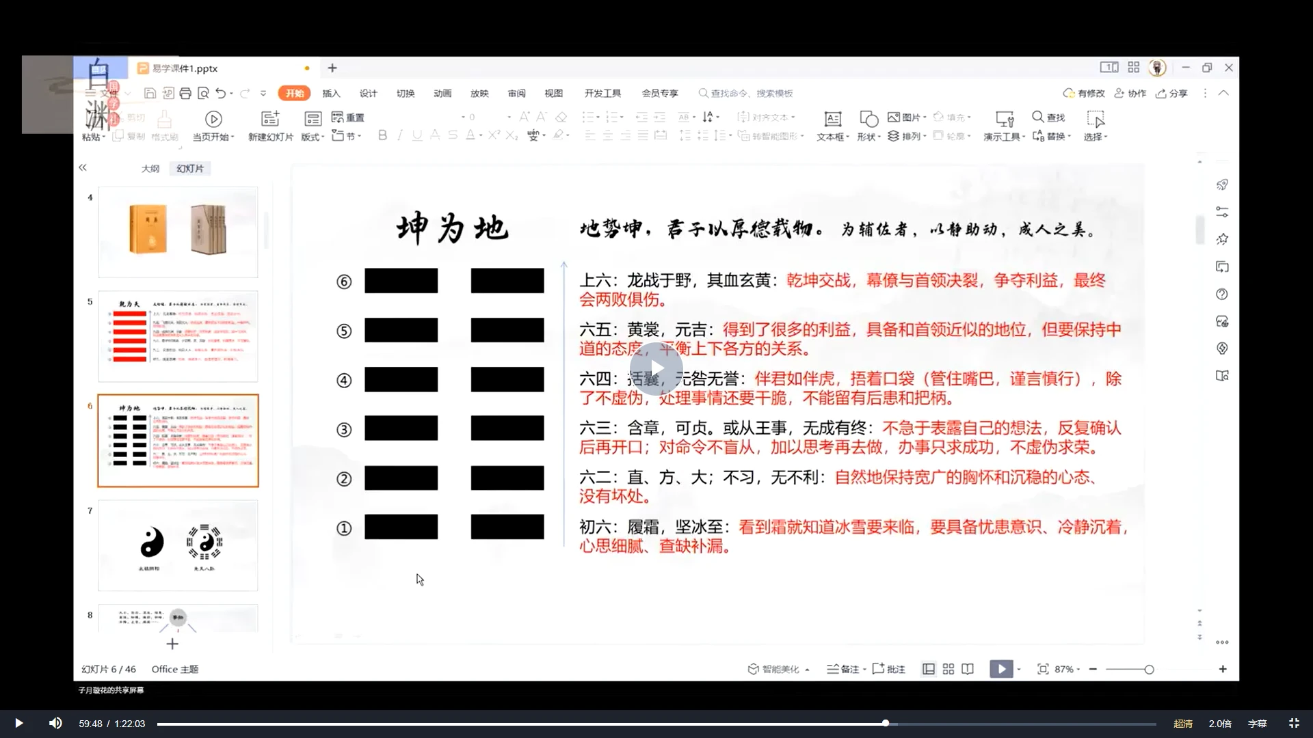The image size is (1313, 738).
Task: Activate the 智能美化 beautify feature
Action: tap(776, 669)
